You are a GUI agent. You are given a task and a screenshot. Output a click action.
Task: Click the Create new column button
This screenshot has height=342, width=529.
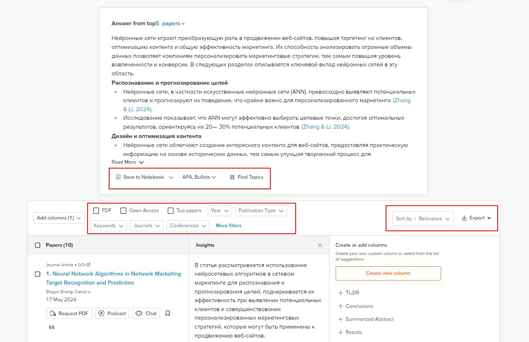pos(388,273)
